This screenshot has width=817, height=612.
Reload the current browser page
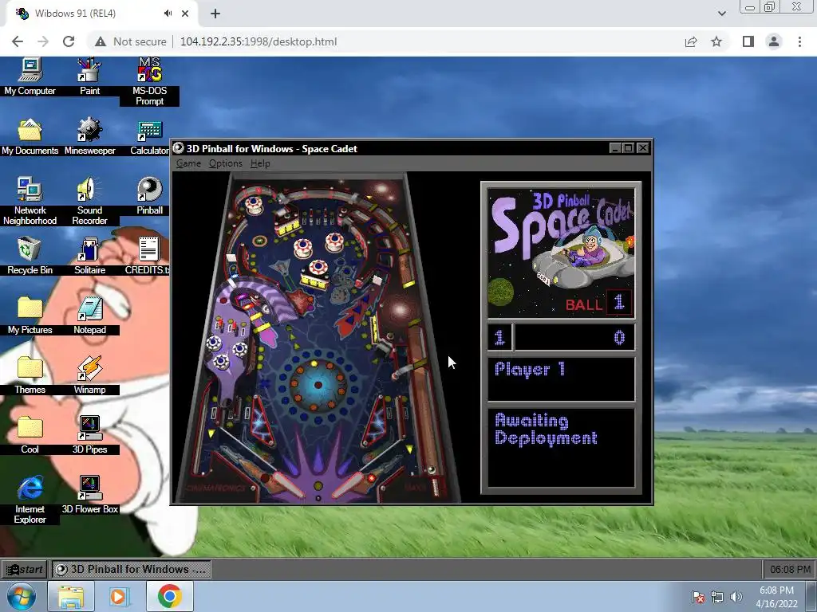tap(69, 41)
